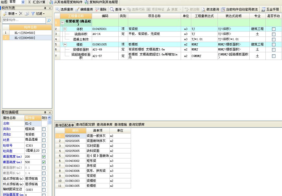
Task: Select 020202004 梁面一般抹灰 row
Action: (93, 136)
